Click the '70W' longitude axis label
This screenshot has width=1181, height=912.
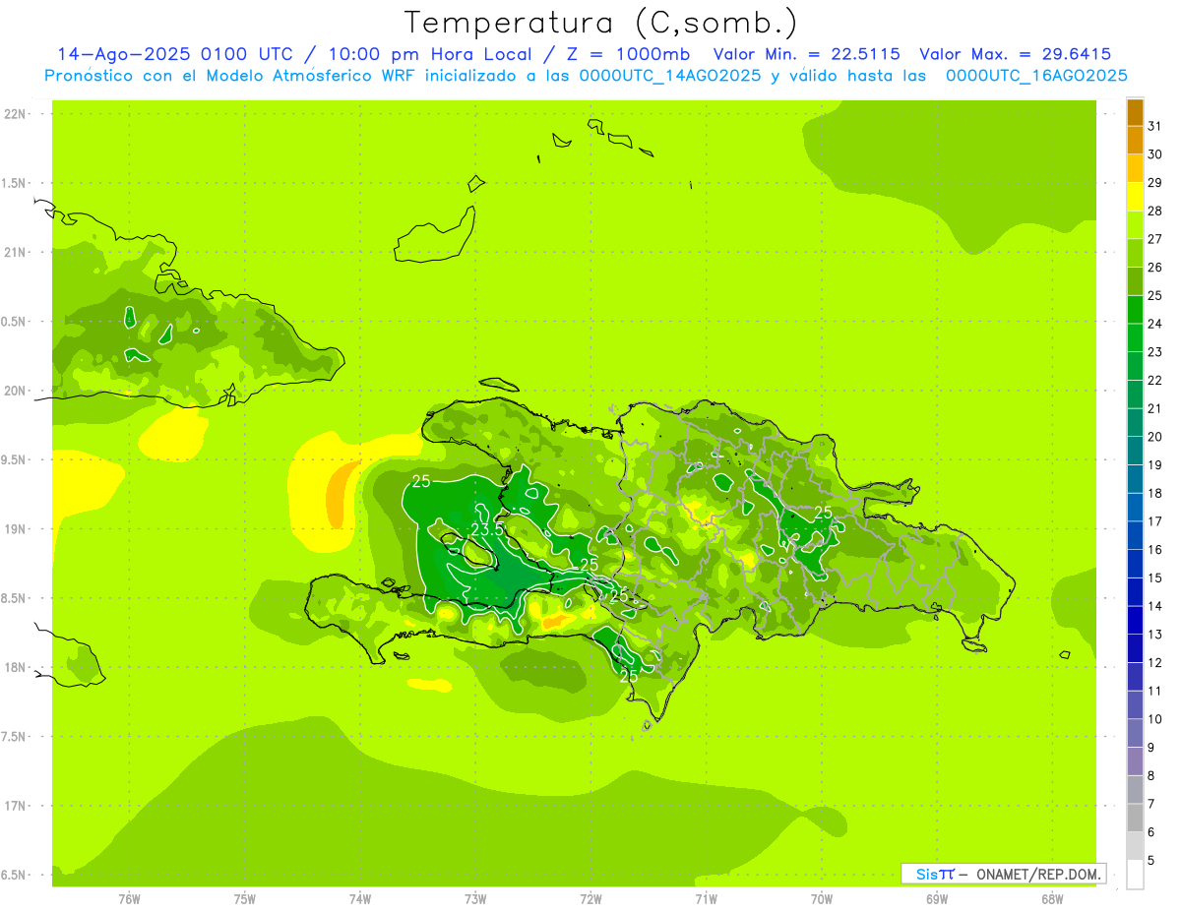tap(822, 899)
